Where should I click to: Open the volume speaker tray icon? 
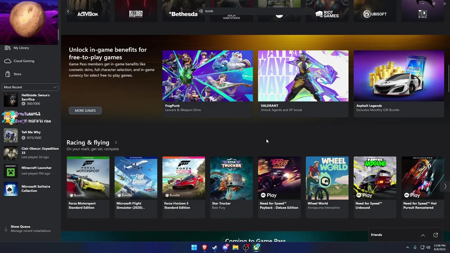coord(428,248)
